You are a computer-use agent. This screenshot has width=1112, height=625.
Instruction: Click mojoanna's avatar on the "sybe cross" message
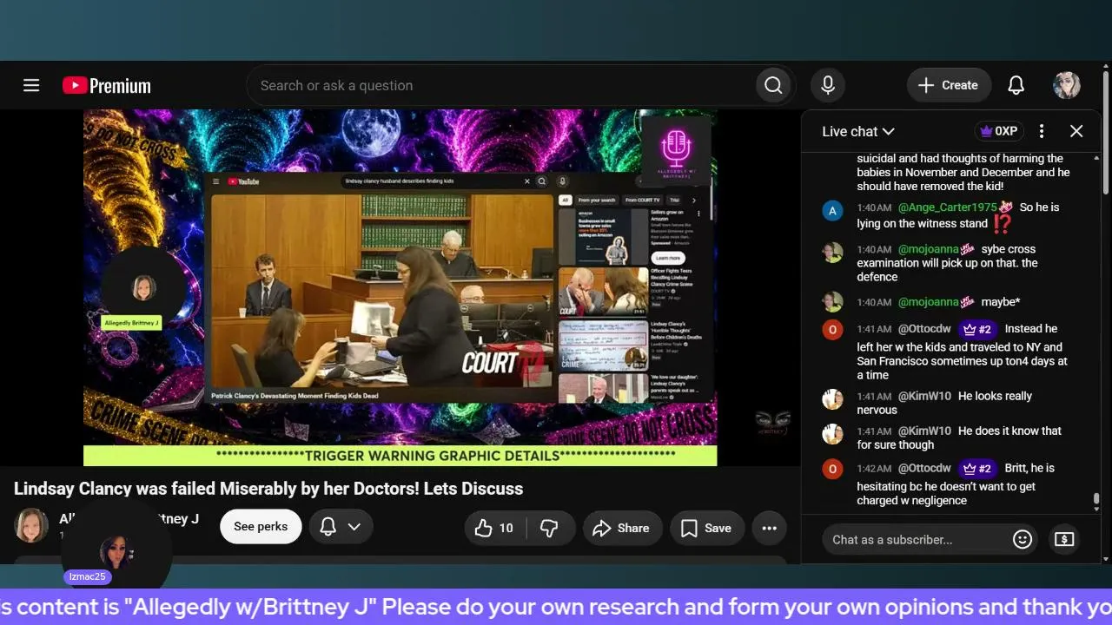(832, 253)
